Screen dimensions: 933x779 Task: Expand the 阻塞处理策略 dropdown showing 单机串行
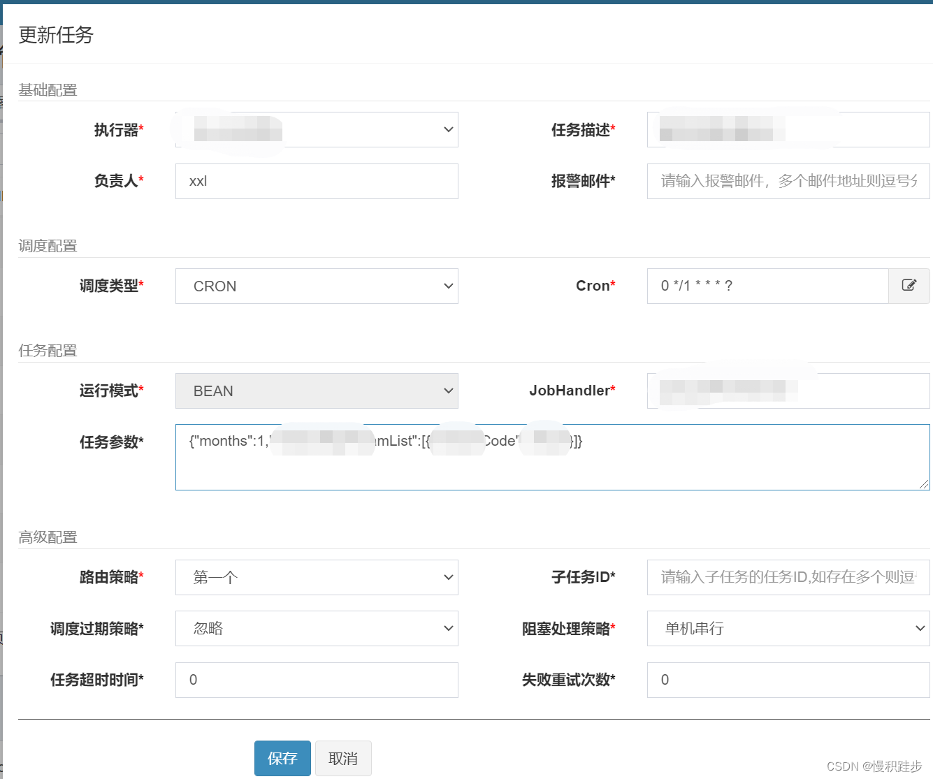[788, 629]
